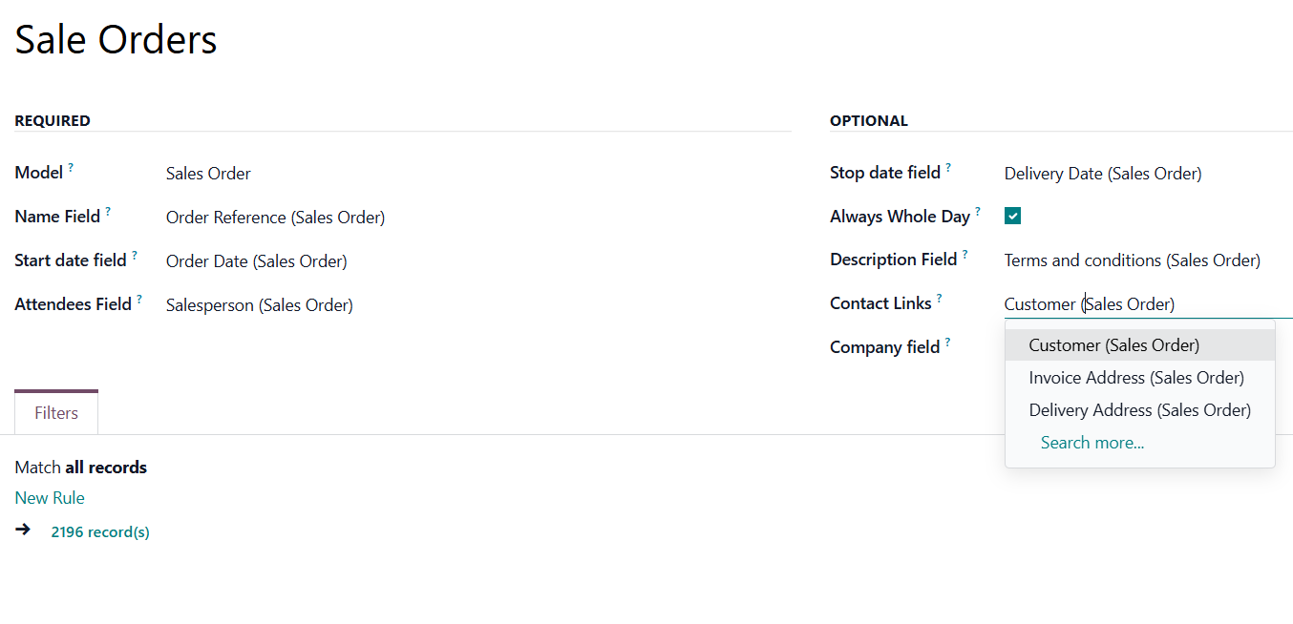The width and height of the screenshot is (1293, 624).
Task: Switch to the Filters tab
Action: coord(56,413)
